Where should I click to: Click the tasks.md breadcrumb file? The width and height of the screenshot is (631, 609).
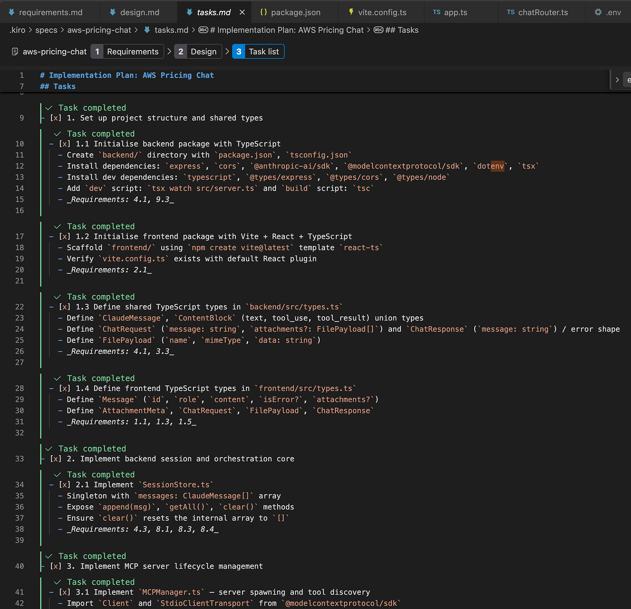click(x=171, y=30)
